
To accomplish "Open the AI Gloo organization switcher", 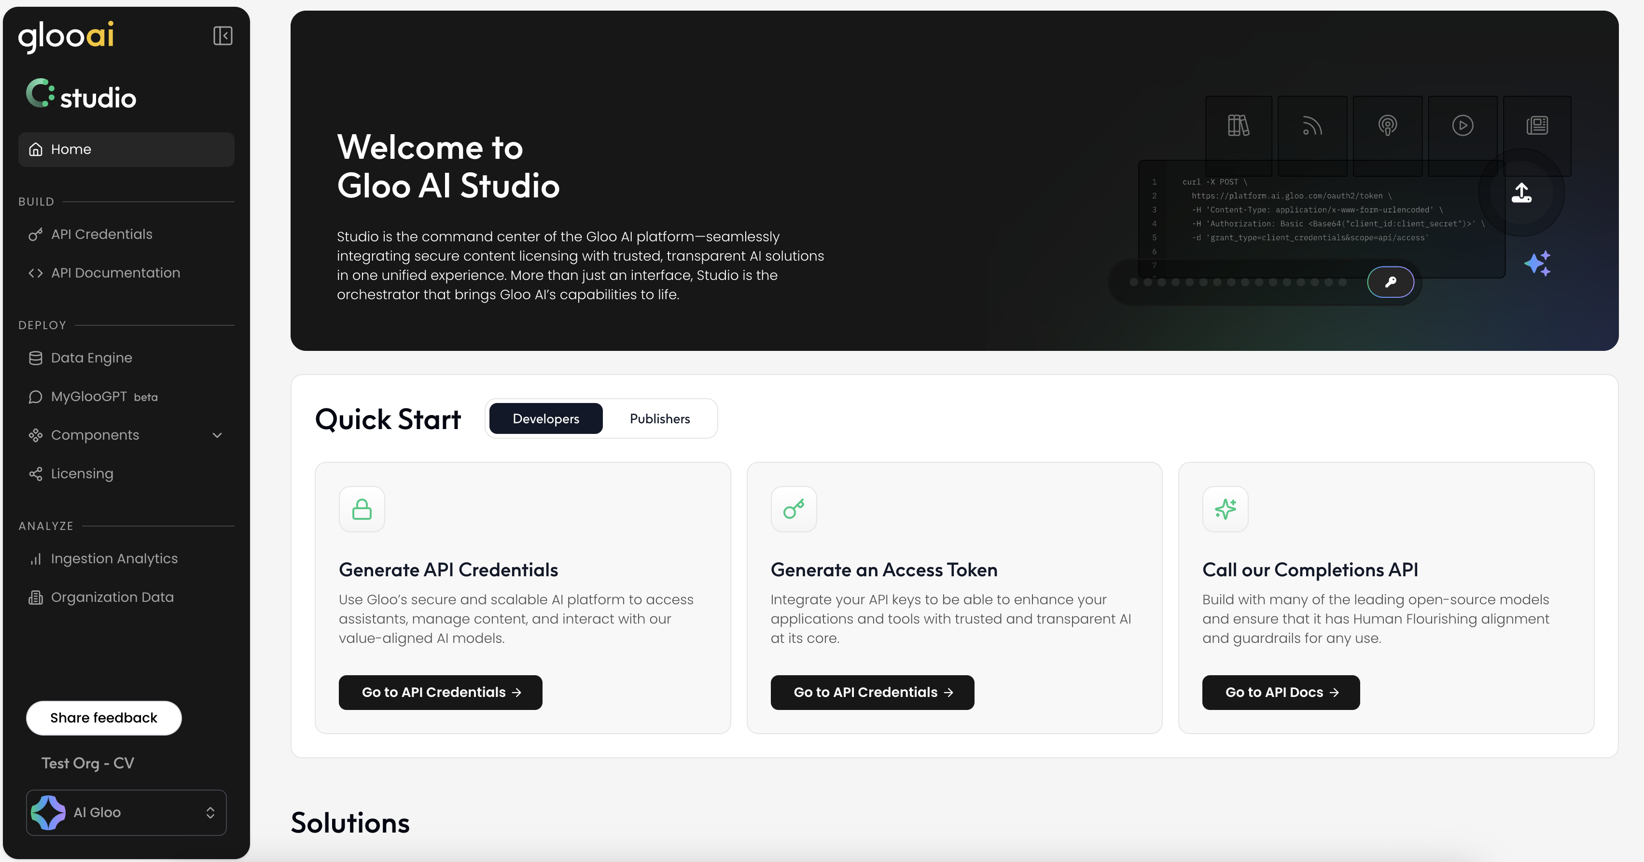I will (126, 812).
